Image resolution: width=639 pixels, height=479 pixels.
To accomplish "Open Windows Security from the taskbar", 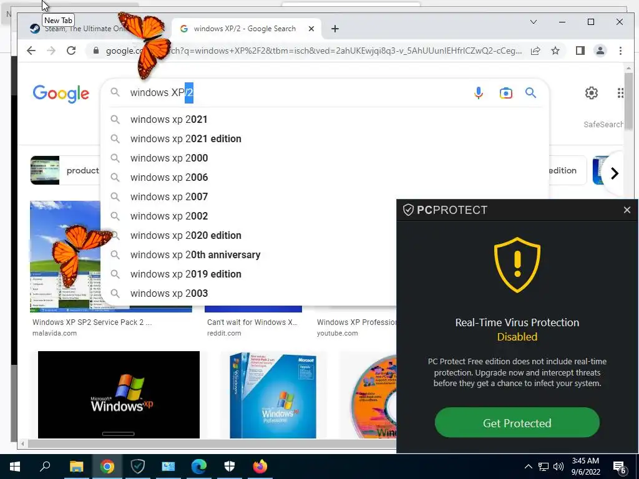I will click(230, 467).
